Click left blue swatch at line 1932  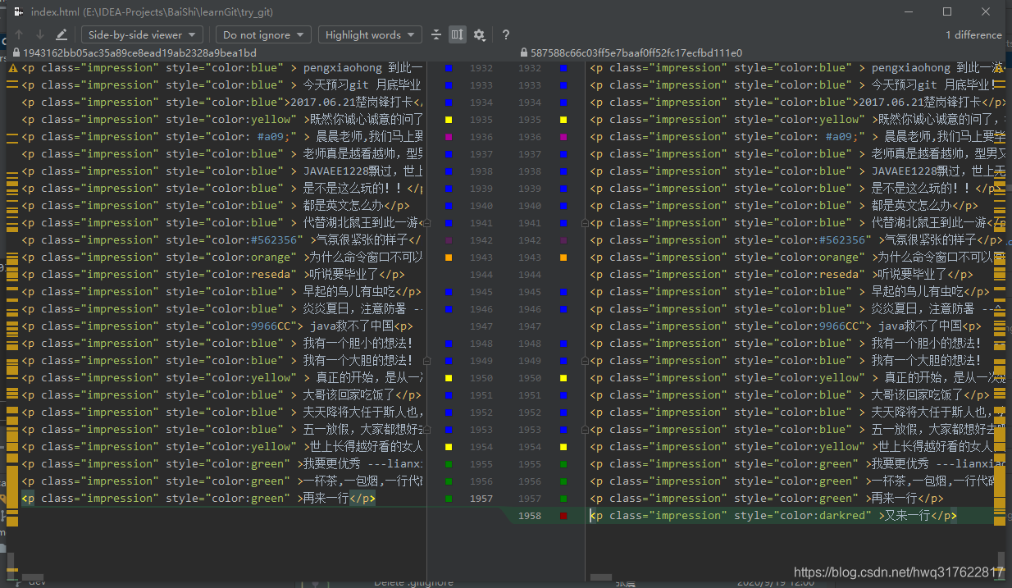click(x=449, y=68)
